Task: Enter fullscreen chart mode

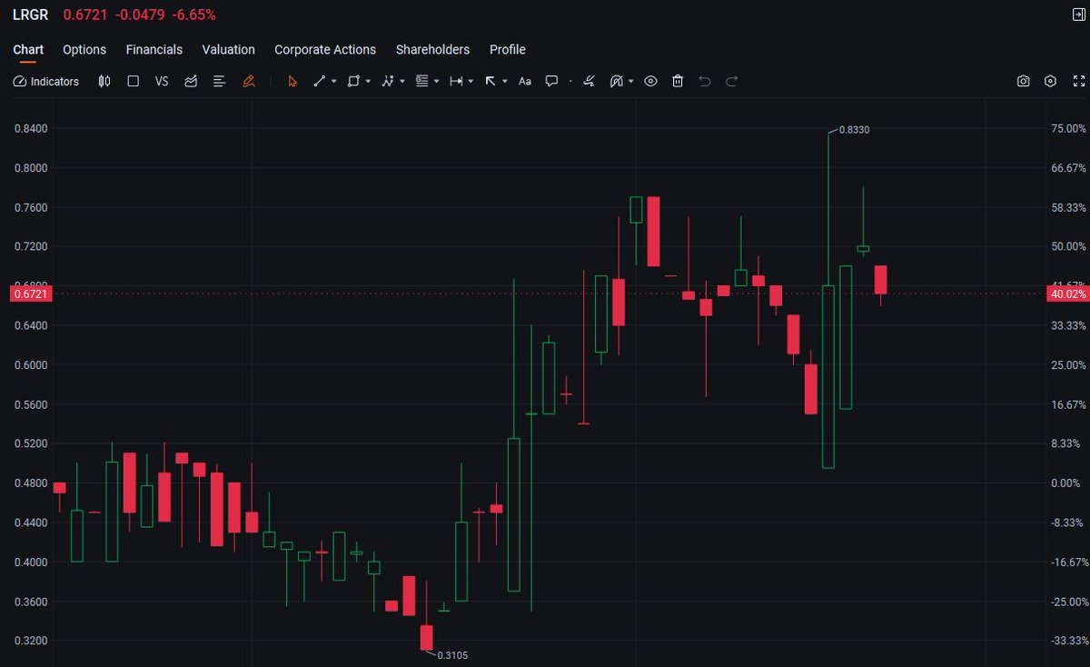Action: click(x=1079, y=81)
